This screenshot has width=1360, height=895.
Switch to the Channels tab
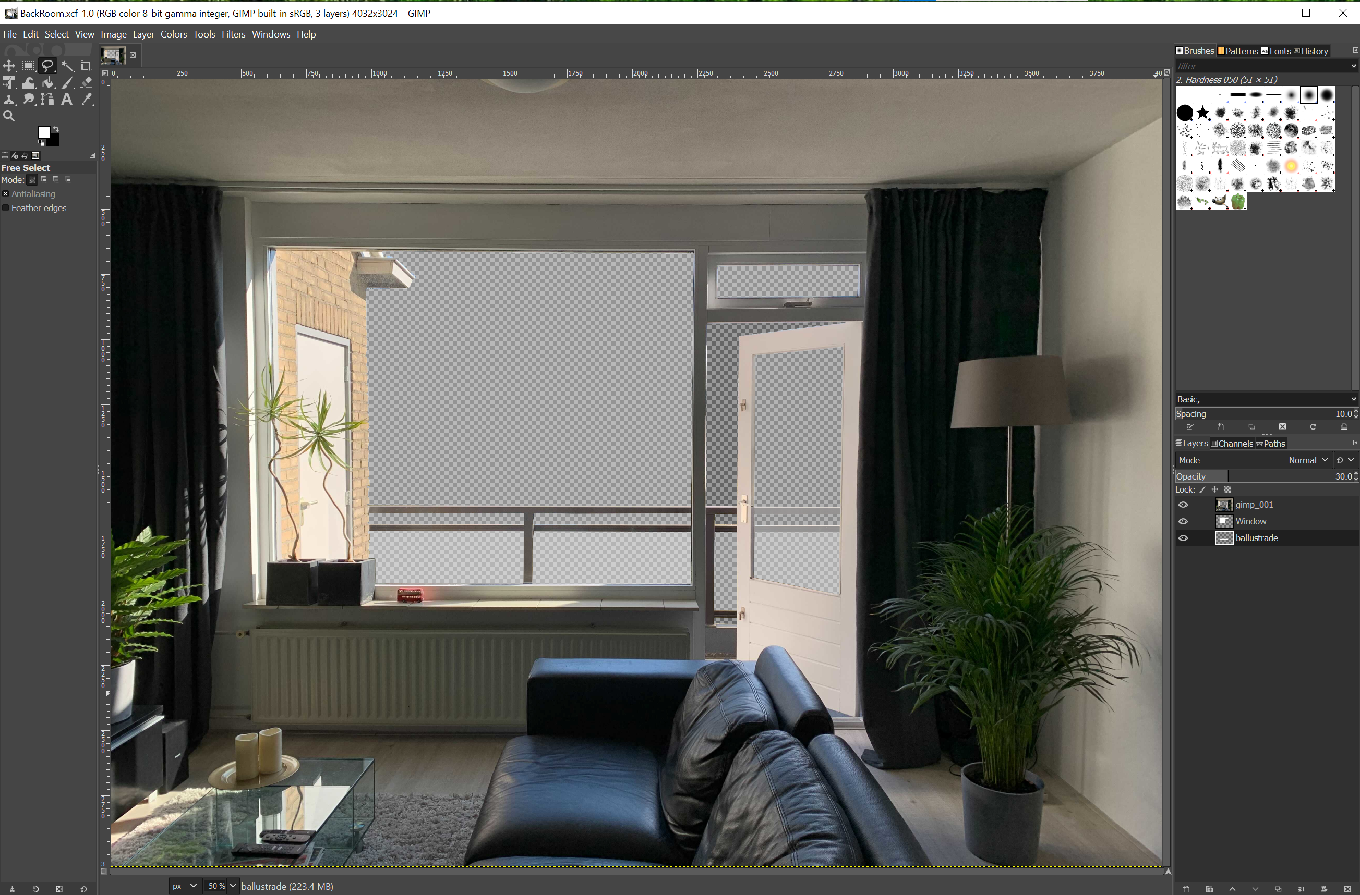pos(1232,444)
